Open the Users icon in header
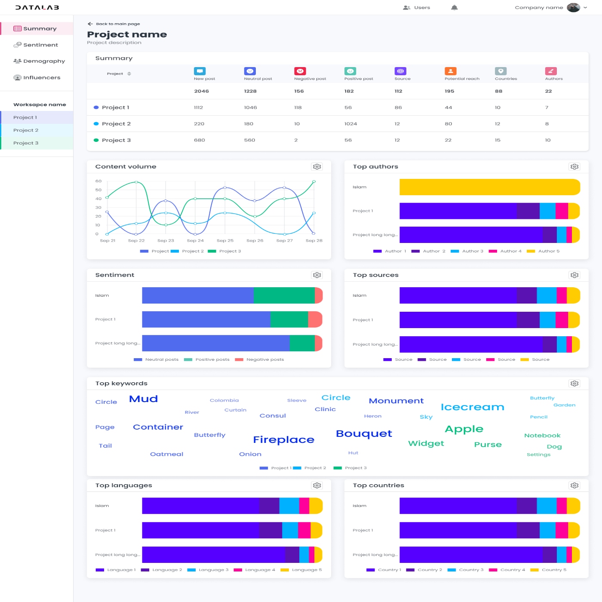The image size is (602, 602). tap(406, 7)
